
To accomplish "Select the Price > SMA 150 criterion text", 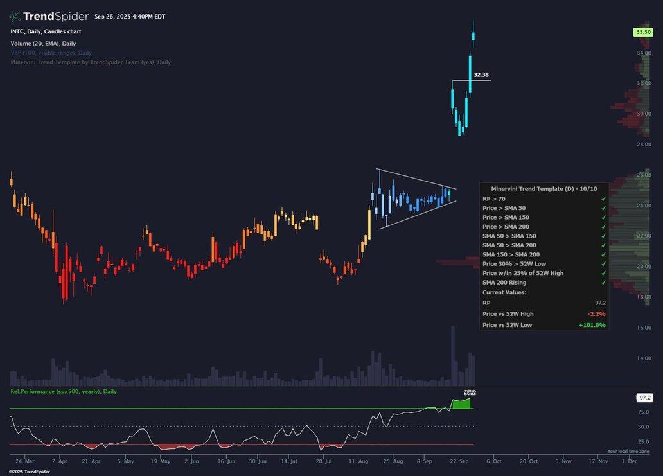I will (x=506, y=218).
